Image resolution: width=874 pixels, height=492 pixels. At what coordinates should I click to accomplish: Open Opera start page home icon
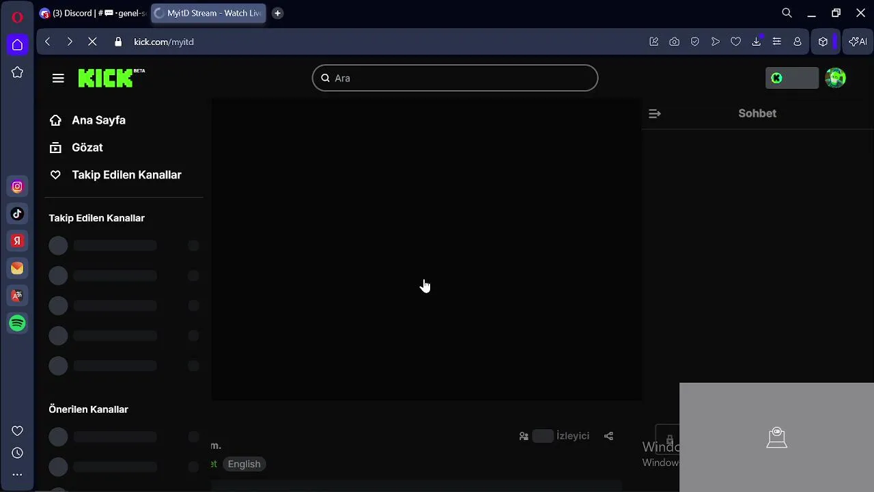pos(17,45)
